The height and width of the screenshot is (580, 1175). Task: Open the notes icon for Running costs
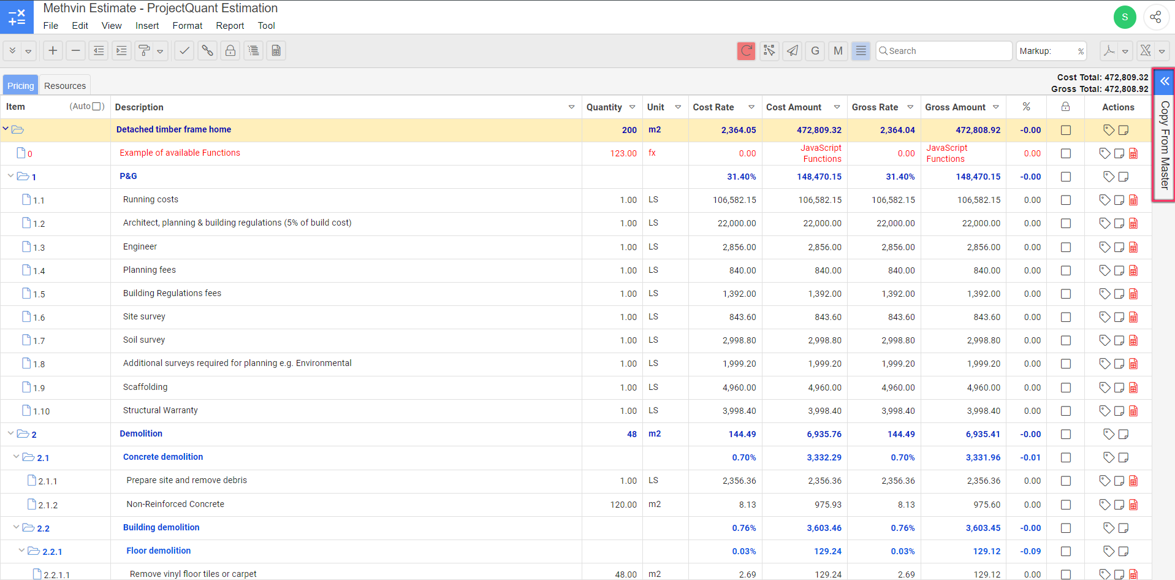(1119, 200)
